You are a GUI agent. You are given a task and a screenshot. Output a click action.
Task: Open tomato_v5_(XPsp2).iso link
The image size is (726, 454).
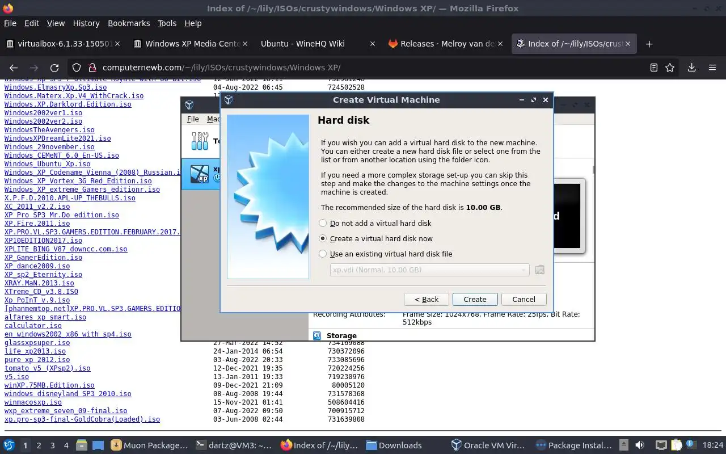pyautogui.click(x=47, y=368)
